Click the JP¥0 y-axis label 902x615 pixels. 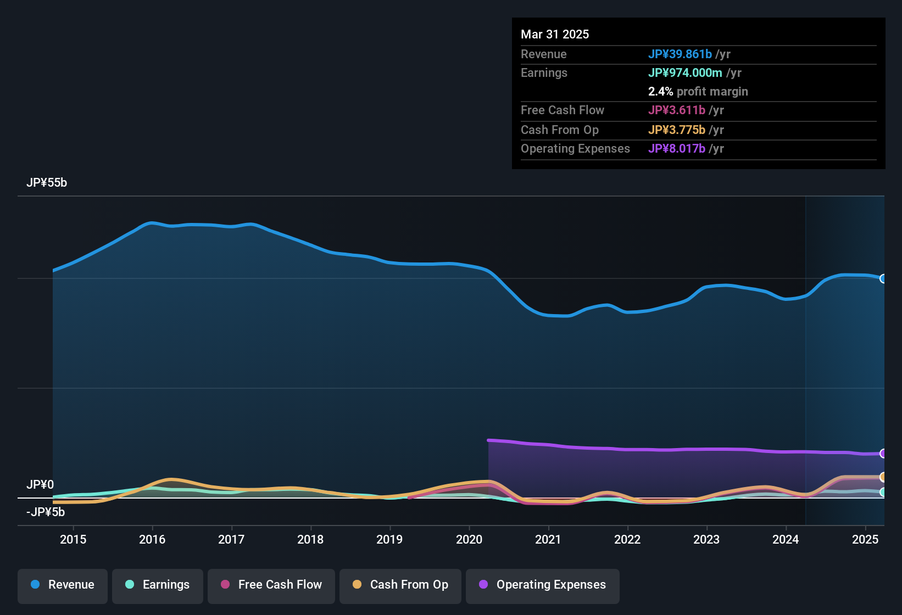pos(40,485)
